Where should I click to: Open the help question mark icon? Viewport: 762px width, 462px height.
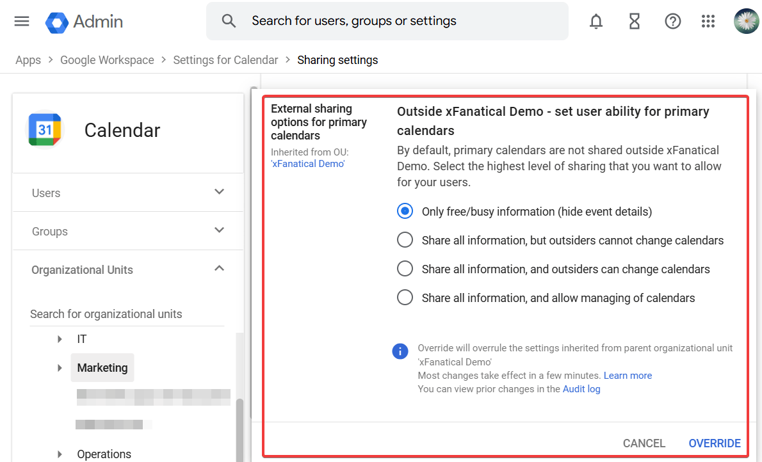[672, 21]
